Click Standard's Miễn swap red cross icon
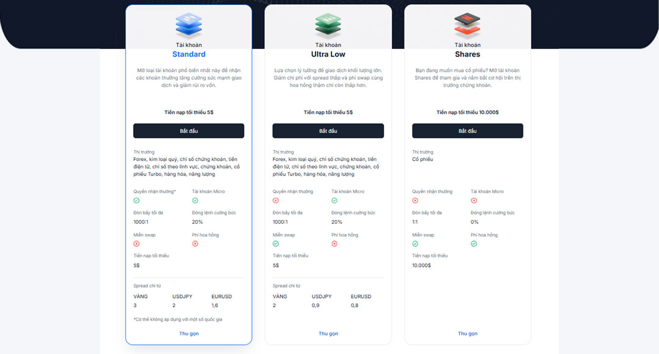Image resolution: width=659 pixels, height=354 pixels. point(137,244)
